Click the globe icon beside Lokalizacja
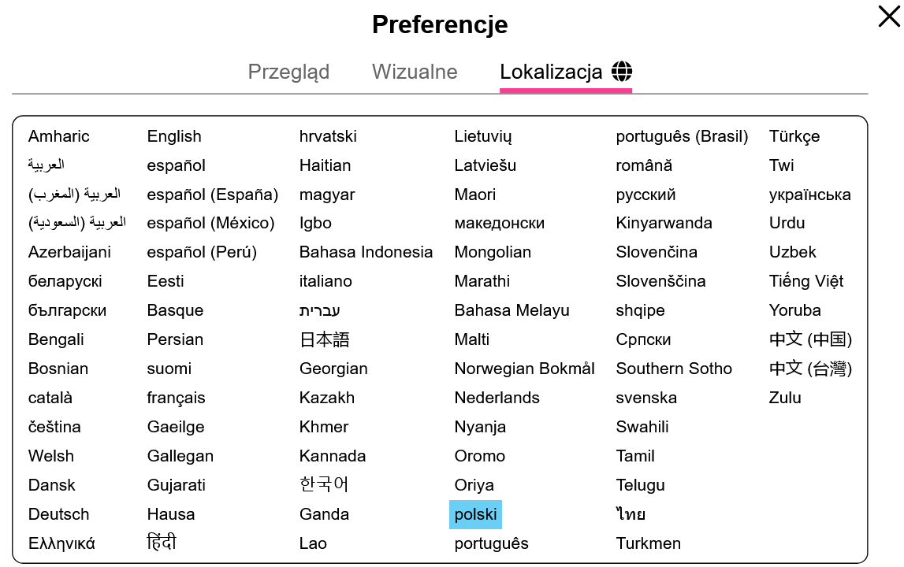904x567 pixels. coord(622,72)
